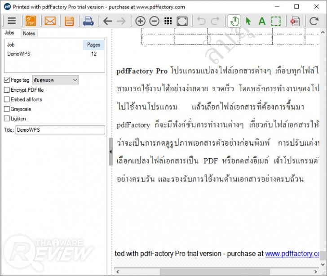Zoom in with the plus icon
Image resolution: width=327 pixels, height=276 pixels.
pyautogui.click(x=140, y=21)
